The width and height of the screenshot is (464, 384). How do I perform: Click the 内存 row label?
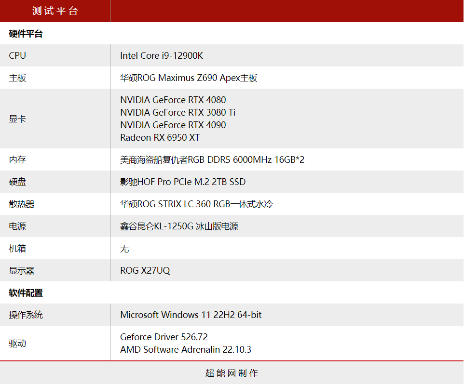pyautogui.click(x=17, y=159)
